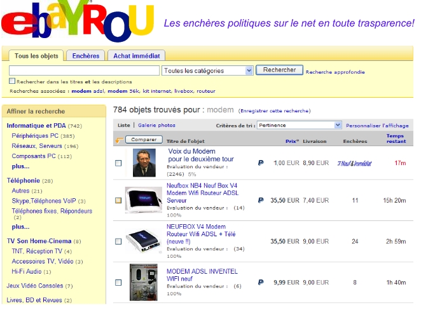Switch to Galerie photos view

click(x=156, y=125)
